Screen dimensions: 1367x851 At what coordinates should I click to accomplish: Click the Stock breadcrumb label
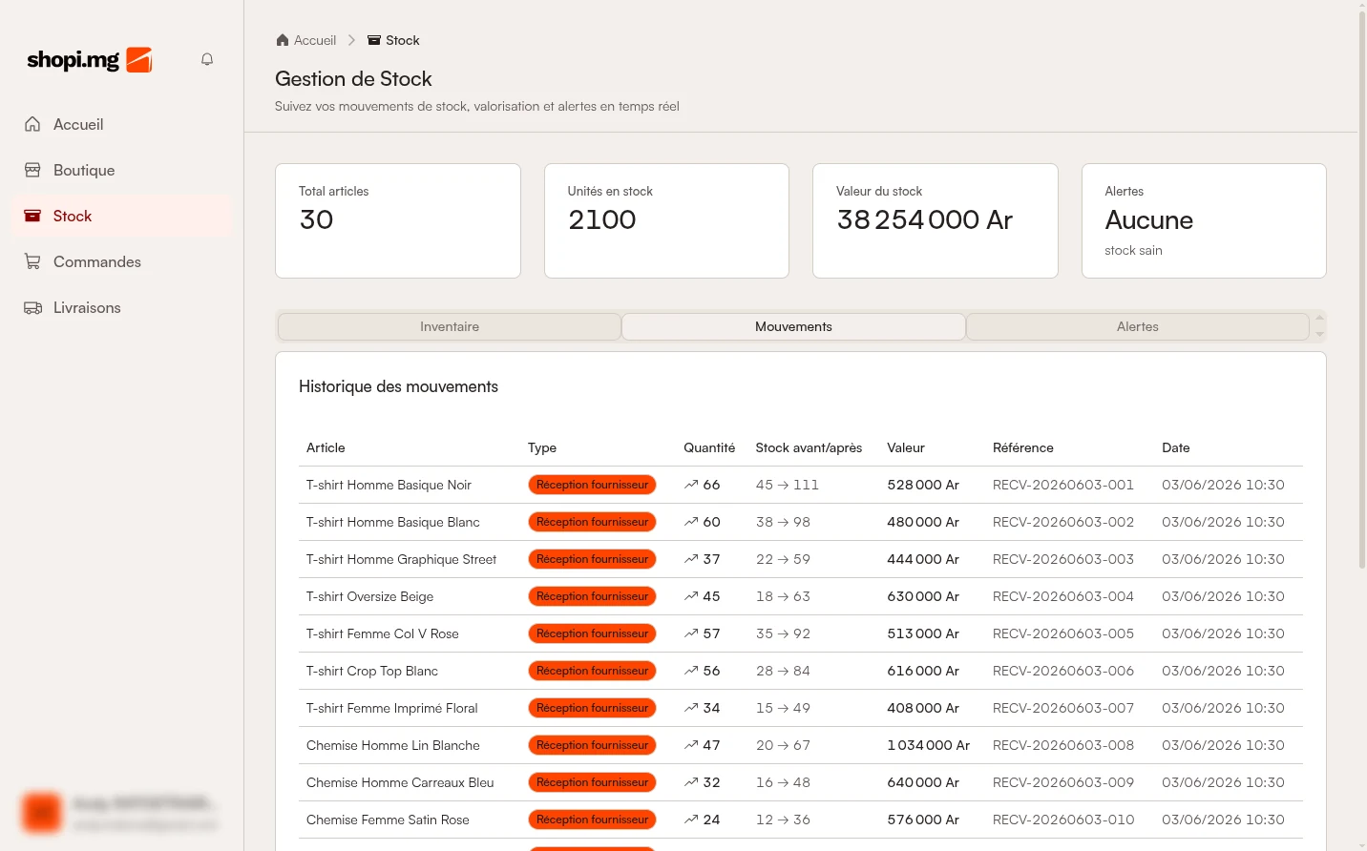pos(403,40)
